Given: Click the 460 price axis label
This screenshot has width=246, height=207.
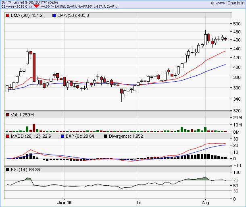Looking at the screenshot, I should (x=237, y=40).
